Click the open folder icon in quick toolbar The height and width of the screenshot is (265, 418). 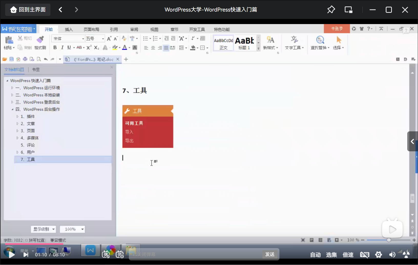[5, 59]
